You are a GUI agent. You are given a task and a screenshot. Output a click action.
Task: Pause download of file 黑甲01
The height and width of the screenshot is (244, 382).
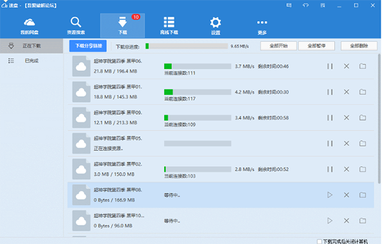tap(330, 92)
